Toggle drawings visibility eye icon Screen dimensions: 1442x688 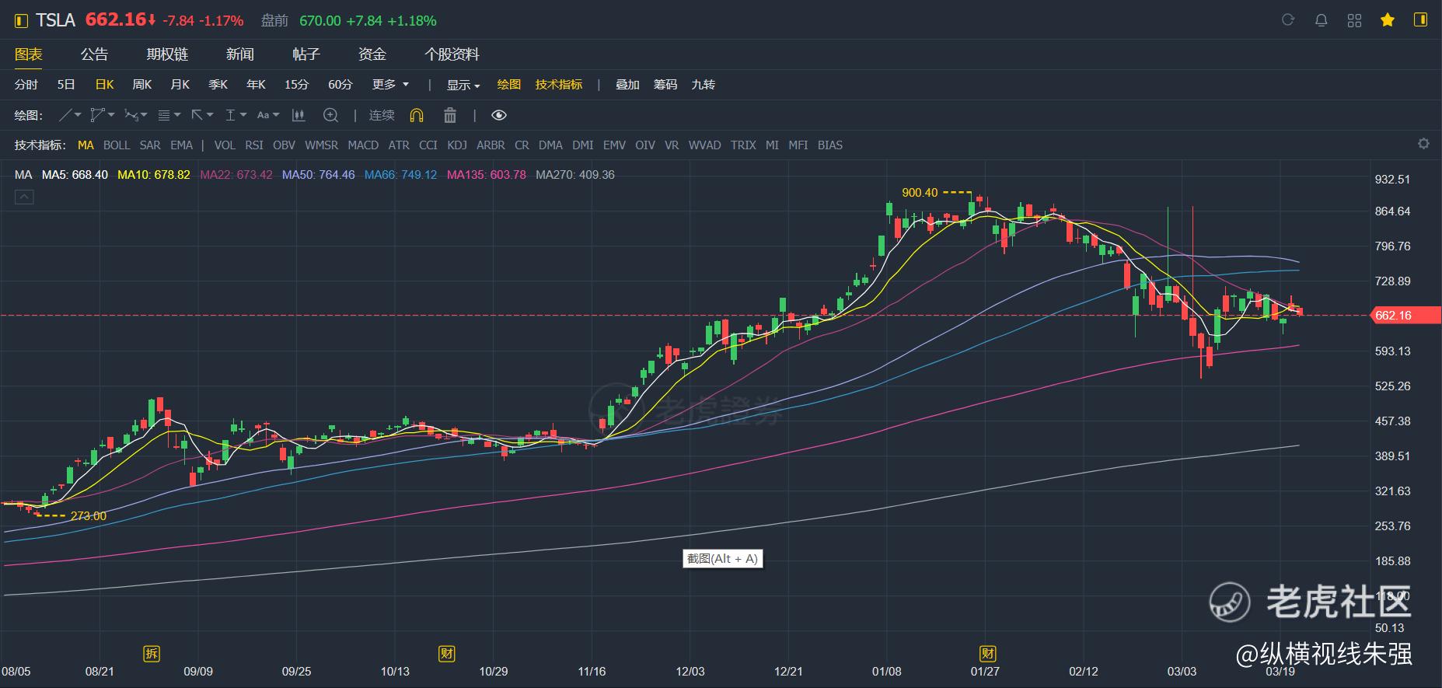[499, 115]
